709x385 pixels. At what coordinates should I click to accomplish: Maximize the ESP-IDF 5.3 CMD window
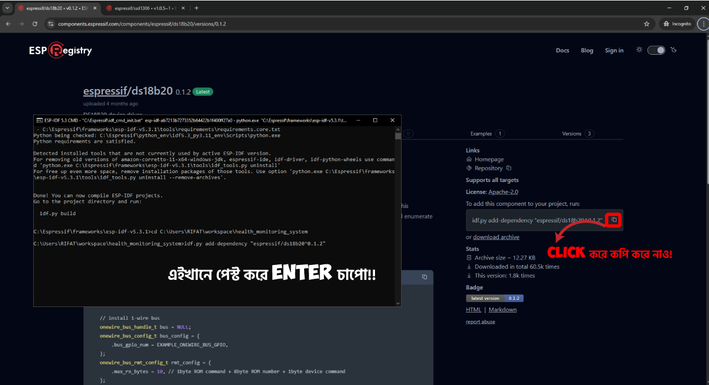375,120
